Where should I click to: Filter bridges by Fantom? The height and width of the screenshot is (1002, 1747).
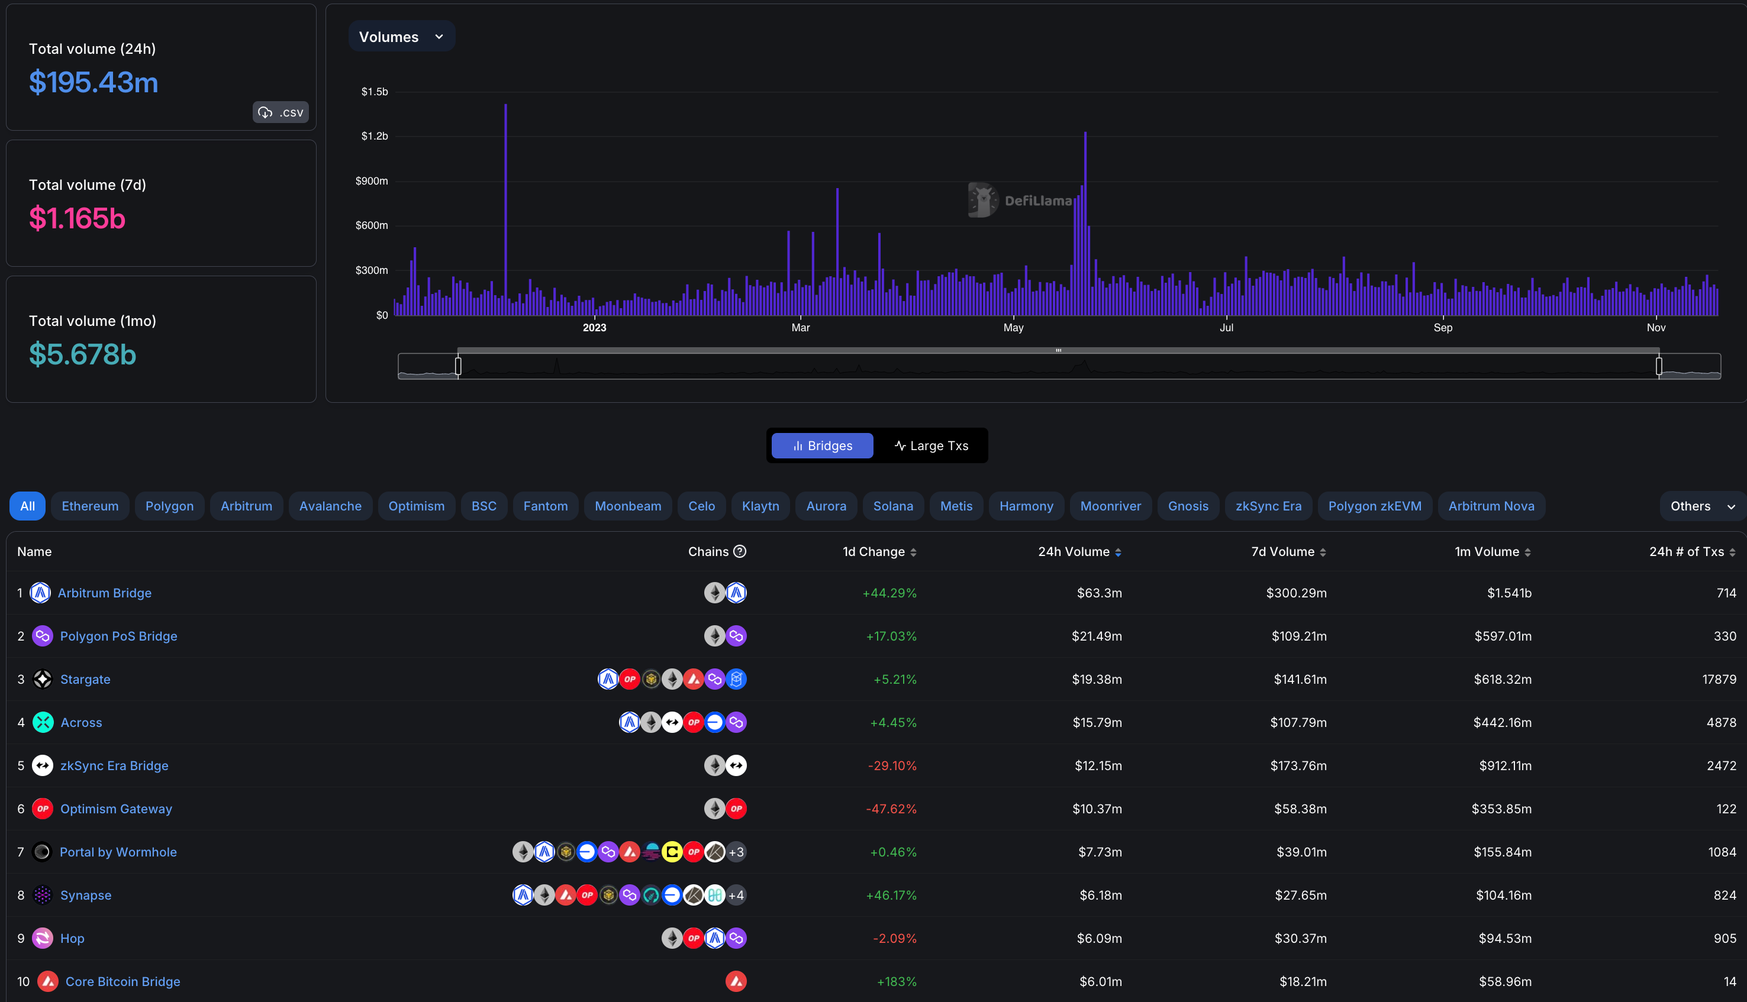coord(546,506)
